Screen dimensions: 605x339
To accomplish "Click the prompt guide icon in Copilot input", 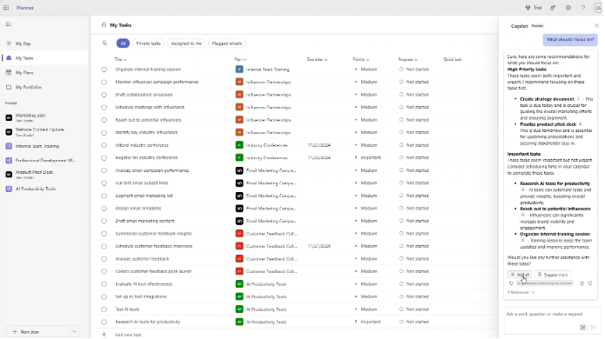I will coord(582,328).
